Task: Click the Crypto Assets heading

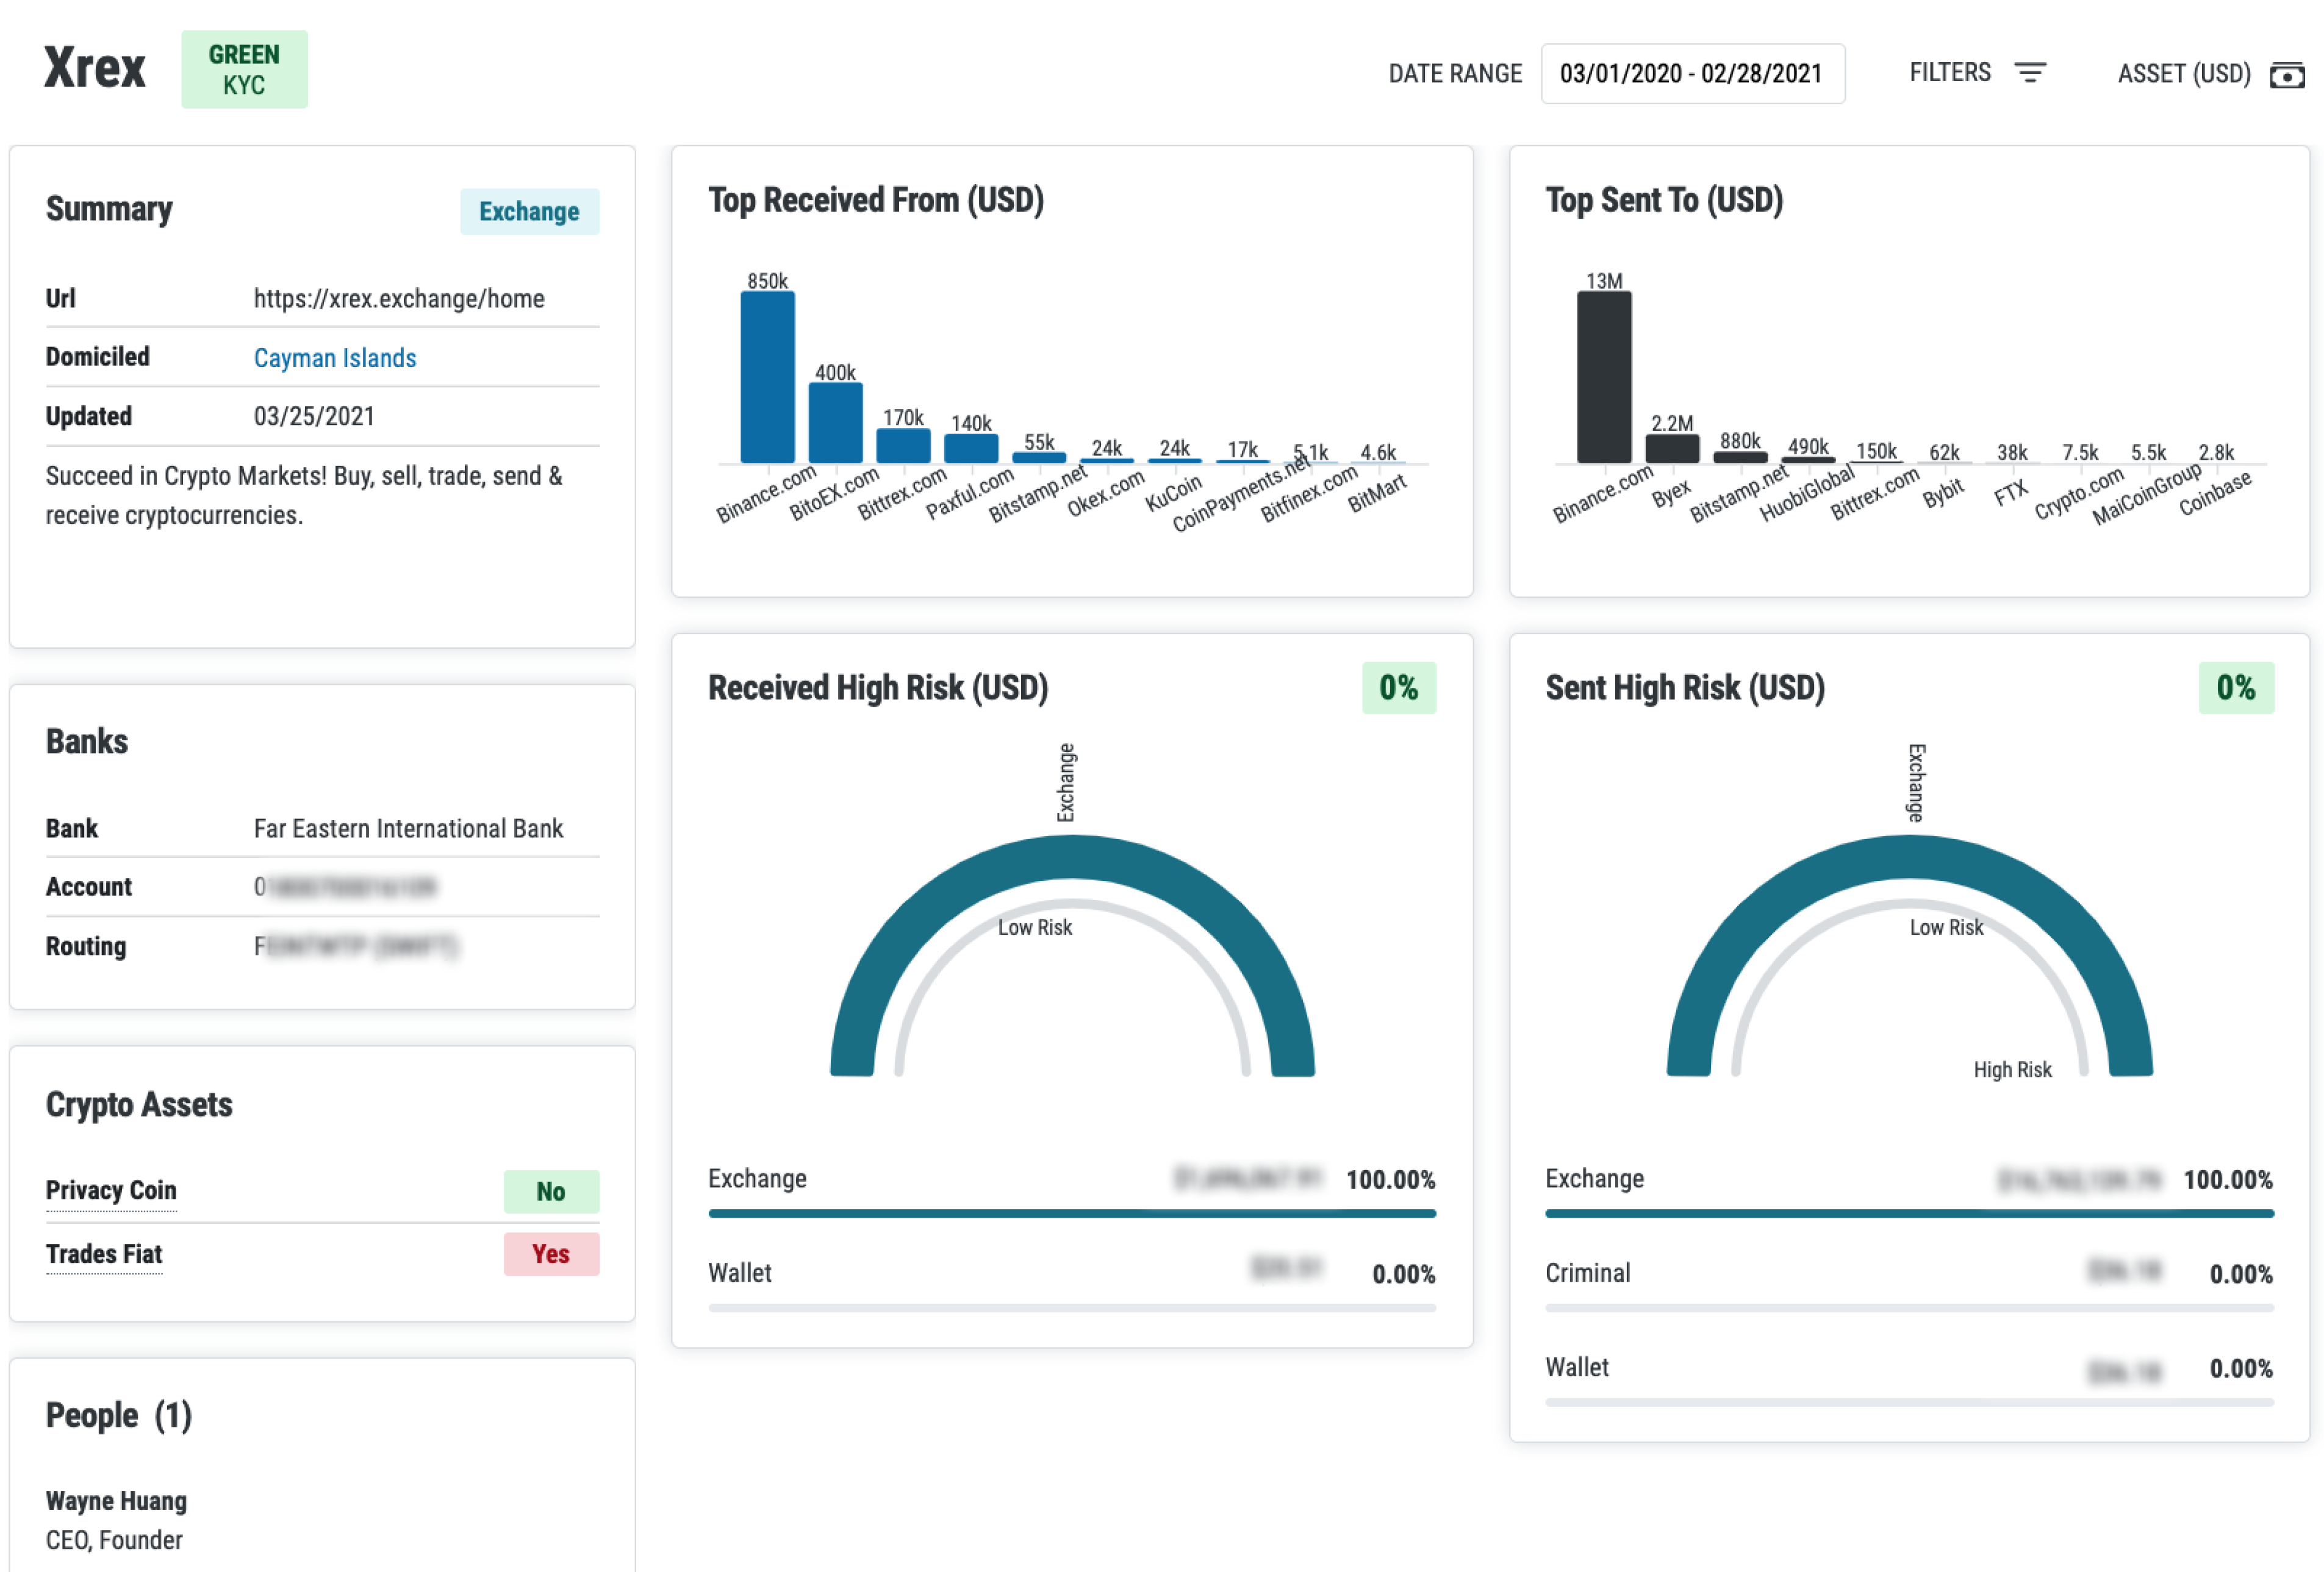Action: click(x=139, y=1104)
